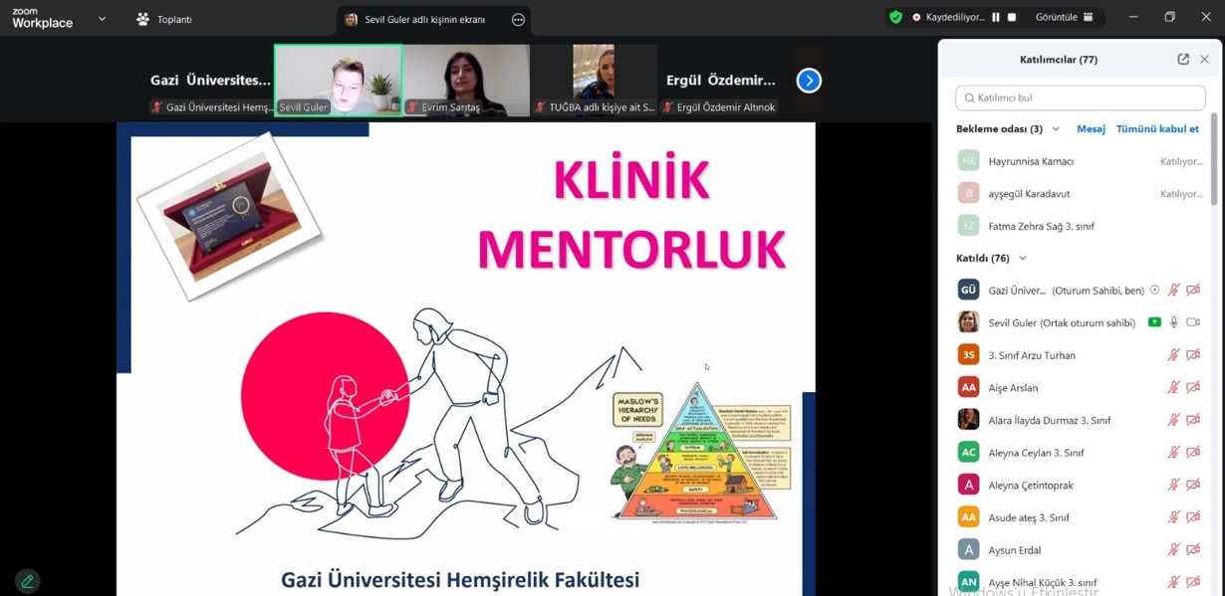Click the participants list scrollbar
The image size is (1225, 596).
(x=1214, y=159)
